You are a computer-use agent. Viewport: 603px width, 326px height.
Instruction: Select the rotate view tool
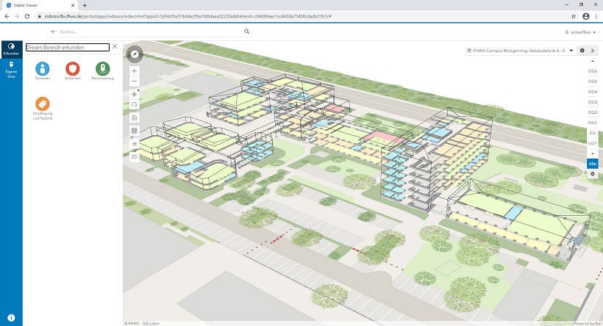(135, 105)
